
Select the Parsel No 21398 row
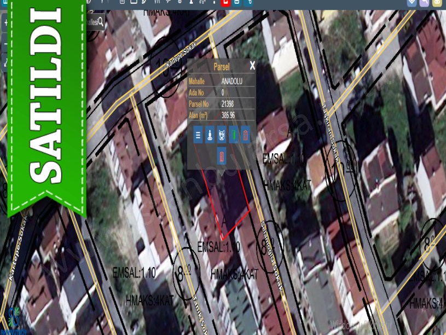click(222, 104)
